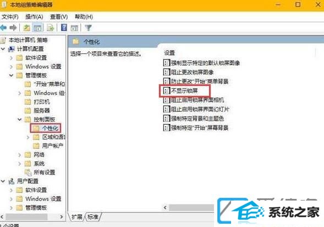Switch to the 标准 tab
The height and width of the screenshot is (227, 324).
pos(93,217)
